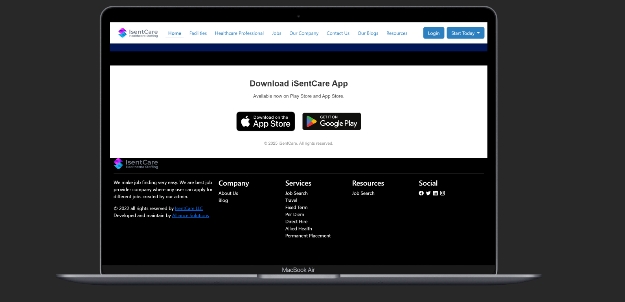Open Healthcare Professional menu item
625x302 pixels.
[x=239, y=33]
